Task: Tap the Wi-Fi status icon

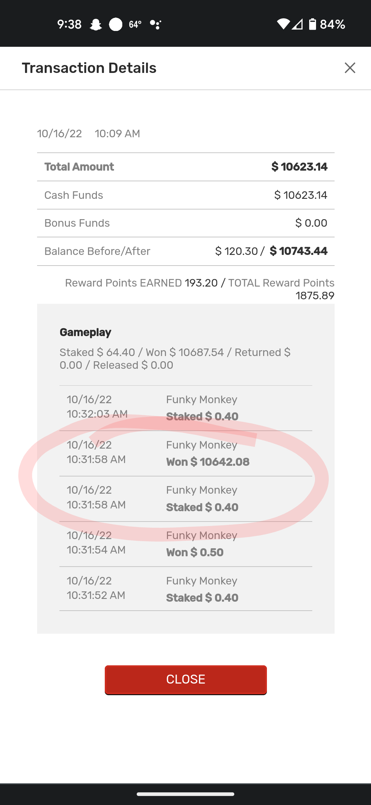Action: (x=283, y=24)
